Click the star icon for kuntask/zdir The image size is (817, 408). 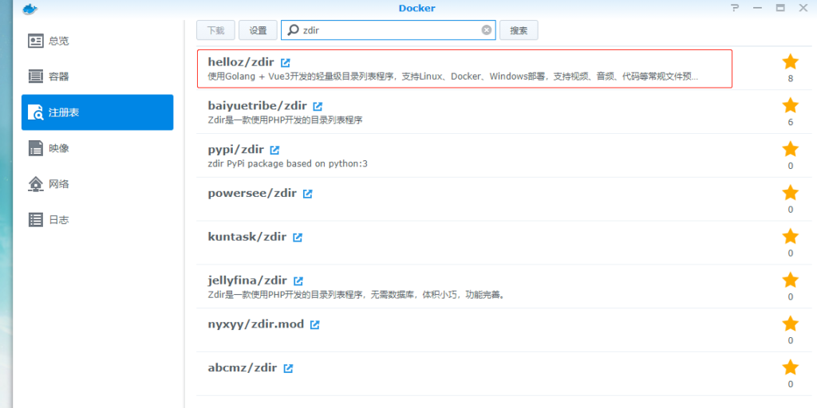pos(791,237)
